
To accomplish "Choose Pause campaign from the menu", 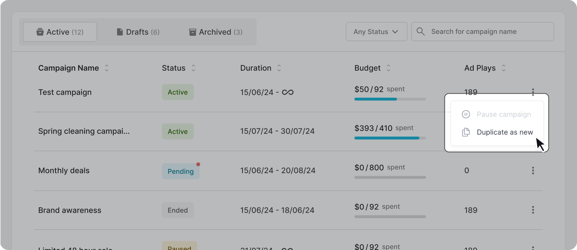I will click(503, 114).
